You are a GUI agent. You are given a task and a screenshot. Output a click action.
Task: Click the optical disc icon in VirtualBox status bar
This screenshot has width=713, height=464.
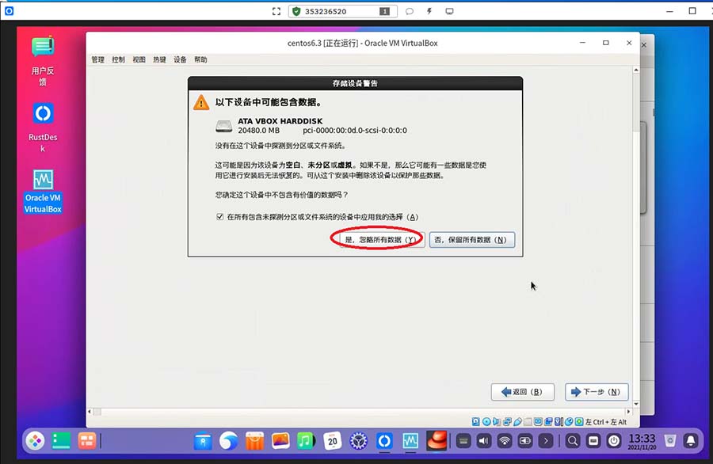click(486, 422)
